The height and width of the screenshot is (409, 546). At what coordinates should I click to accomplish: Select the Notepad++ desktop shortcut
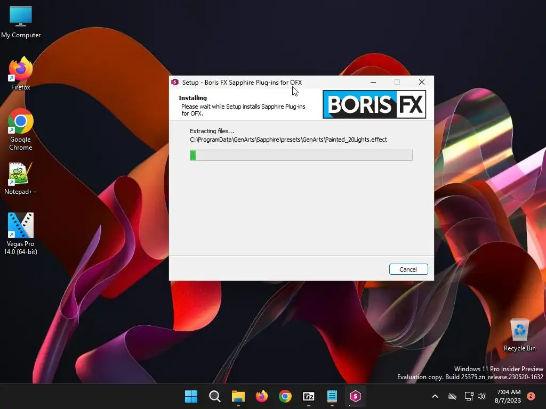pyautogui.click(x=21, y=178)
